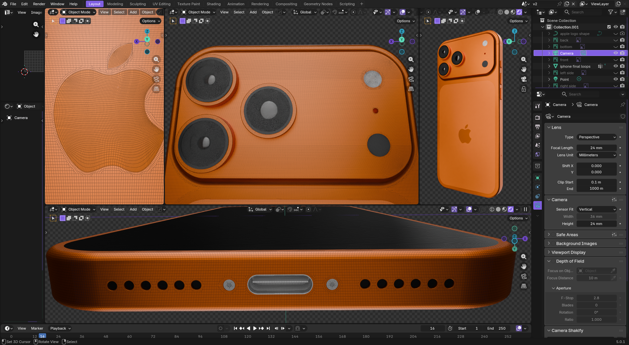Show the 'back' object in viewport

coord(616,40)
